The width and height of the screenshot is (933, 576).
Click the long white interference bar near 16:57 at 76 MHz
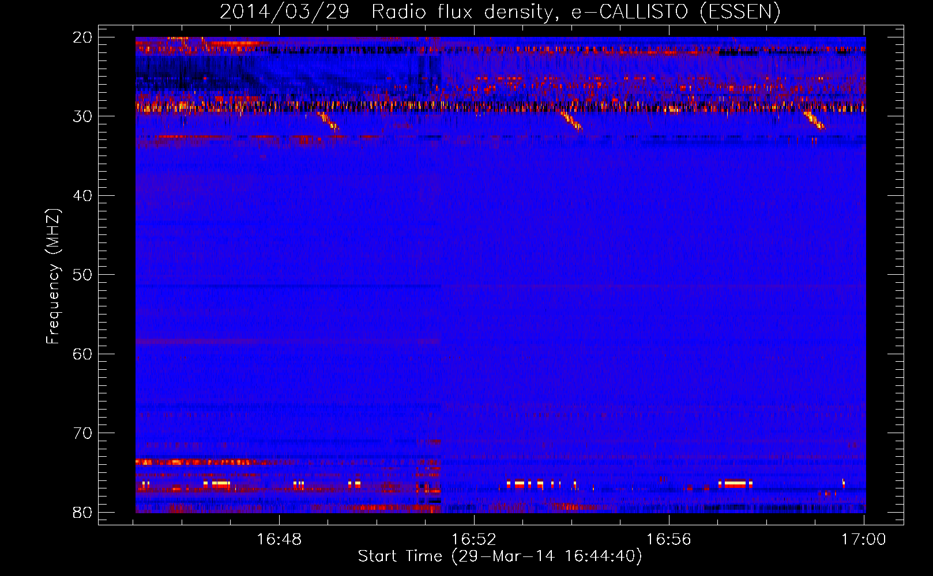coord(736,484)
